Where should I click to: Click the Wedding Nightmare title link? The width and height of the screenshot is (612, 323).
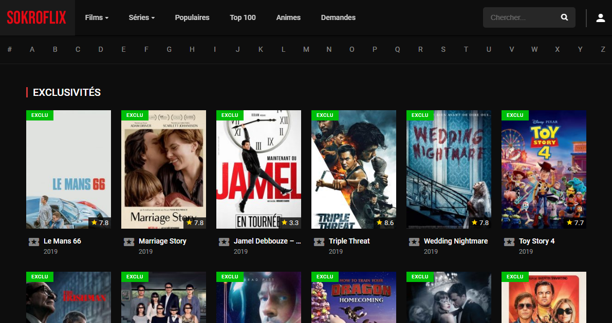456,241
